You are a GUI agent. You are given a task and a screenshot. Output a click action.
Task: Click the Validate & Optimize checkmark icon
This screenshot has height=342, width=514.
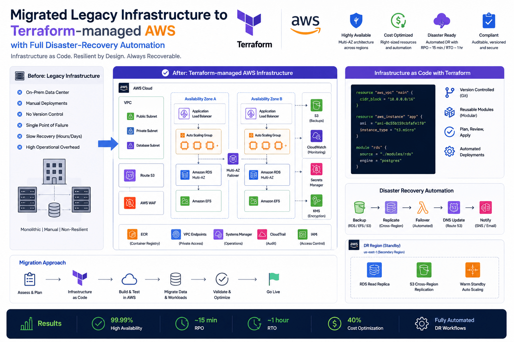(x=222, y=279)
